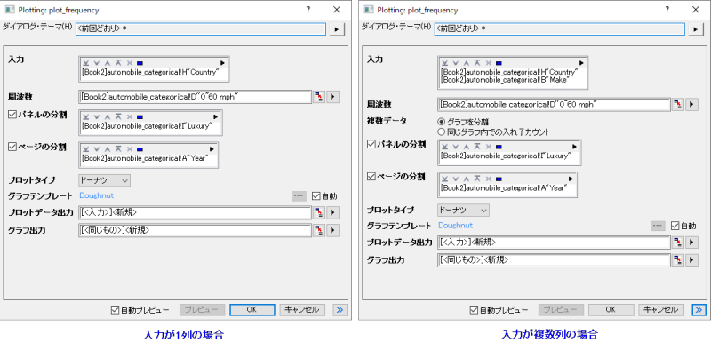Left dialog: click ダイアログ・テーマ text field
The image size is (711, 343).
201,29
